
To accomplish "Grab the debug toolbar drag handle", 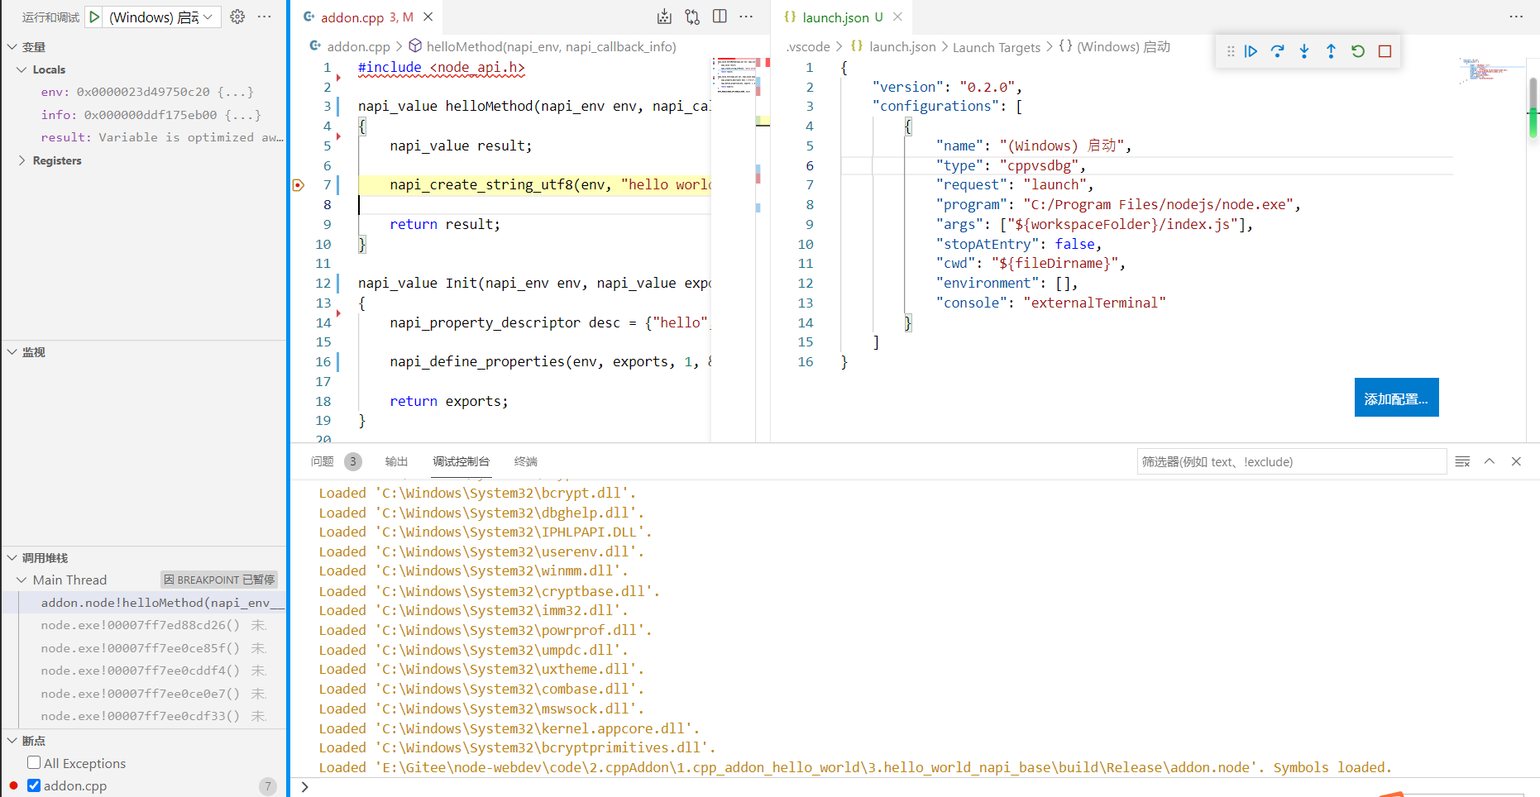I will pos(1231,51).
